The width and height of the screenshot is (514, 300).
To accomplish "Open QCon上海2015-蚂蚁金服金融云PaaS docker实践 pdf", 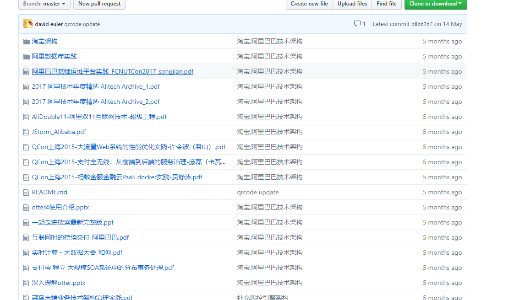I will click(117, 177).
